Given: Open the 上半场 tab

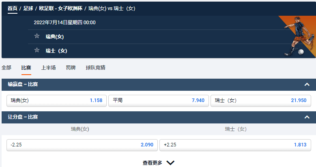Looking at the screenshot, I should [x=49, y=67].
